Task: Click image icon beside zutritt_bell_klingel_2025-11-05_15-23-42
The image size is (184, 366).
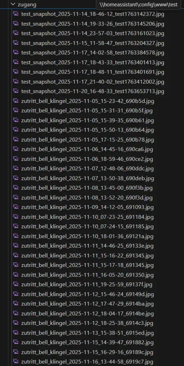Action: 16,100
